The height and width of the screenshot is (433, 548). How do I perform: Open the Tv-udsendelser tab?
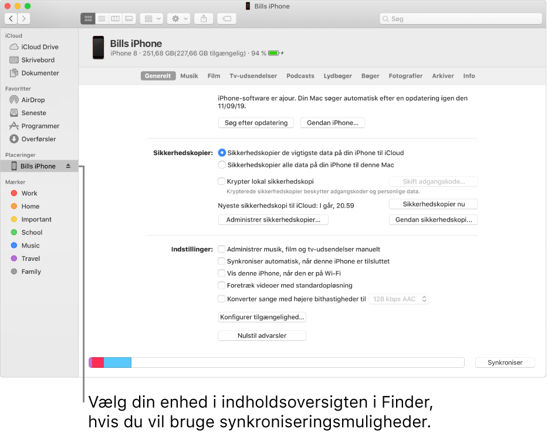point(253,76)
